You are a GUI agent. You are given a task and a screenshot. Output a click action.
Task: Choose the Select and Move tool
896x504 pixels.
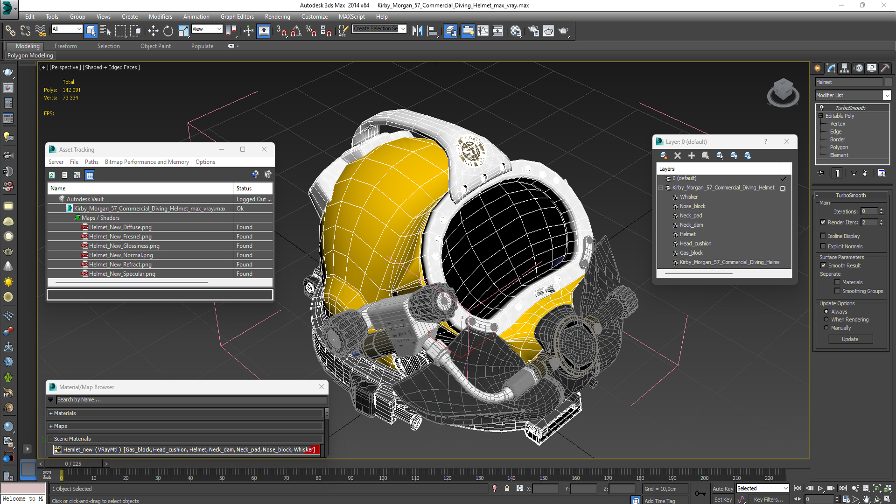click(153, 31)
